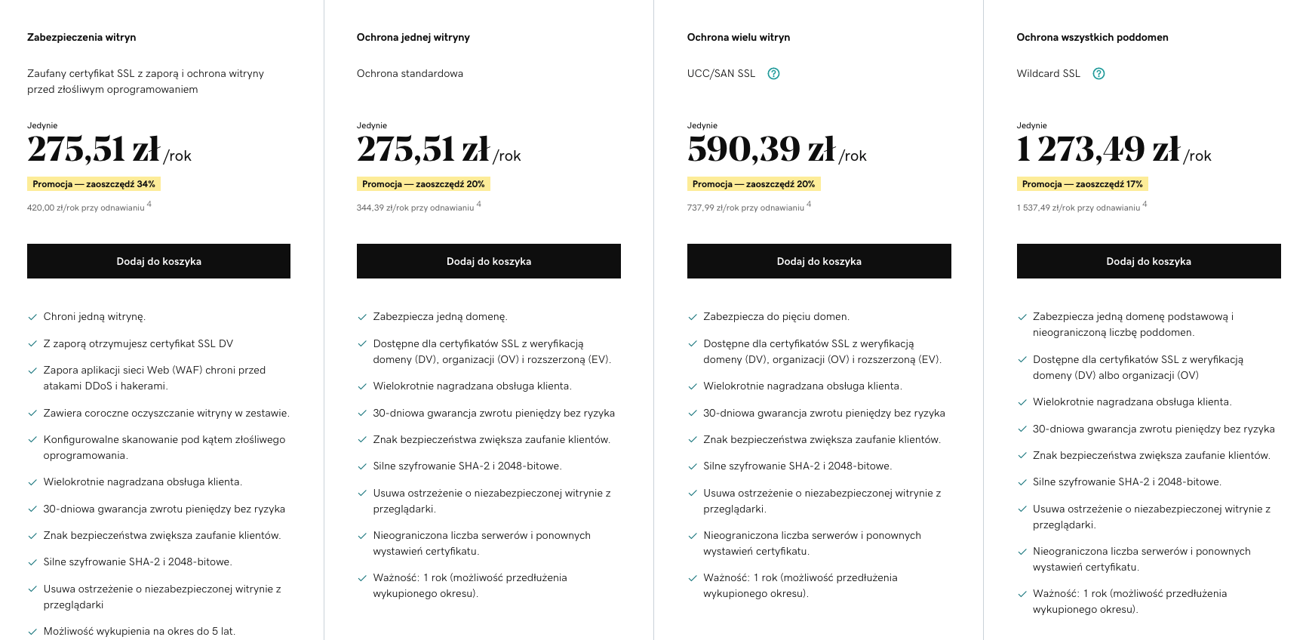Open footnote 4 after 737,99 zł renewal price
The width and height of the screenshot is (1309, 640).
[x=809, y=204]
